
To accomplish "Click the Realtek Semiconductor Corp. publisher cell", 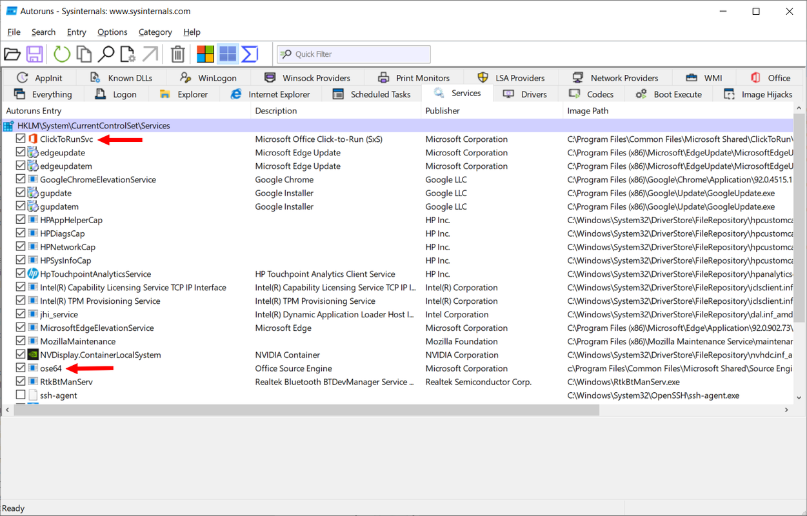I will pos(479,382).
